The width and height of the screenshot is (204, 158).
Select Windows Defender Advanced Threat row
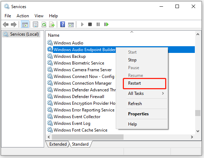click(x=85, y=90)
